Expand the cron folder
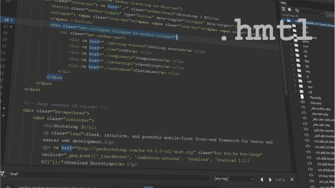This screenshot has width=335, height=188. coord(291,45)
